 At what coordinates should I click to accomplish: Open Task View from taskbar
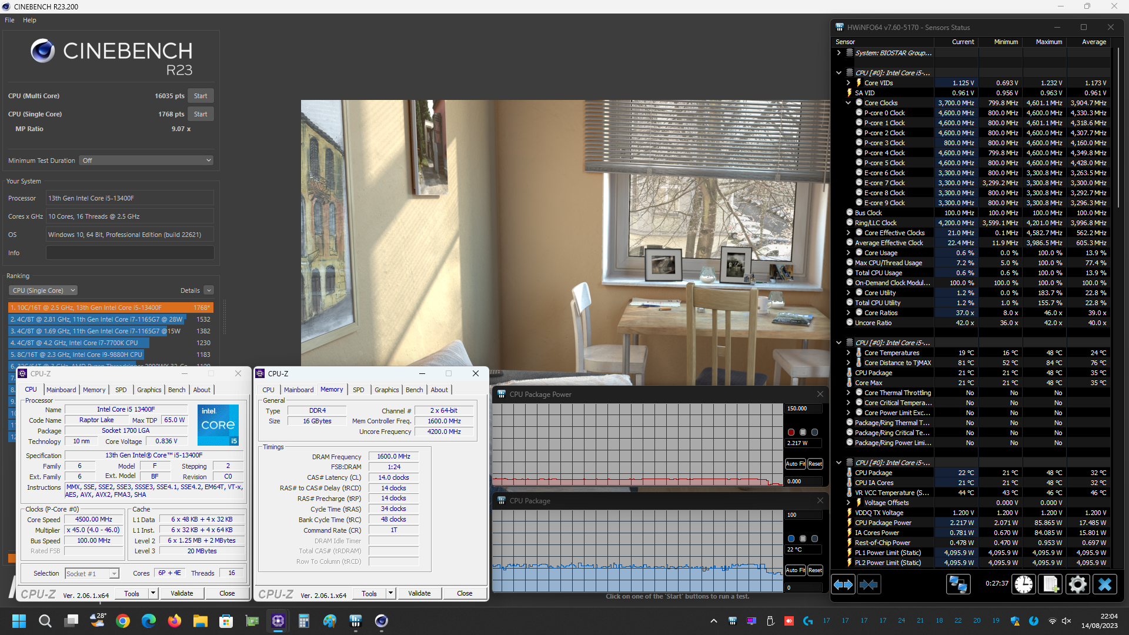click(x=72, y=621)
